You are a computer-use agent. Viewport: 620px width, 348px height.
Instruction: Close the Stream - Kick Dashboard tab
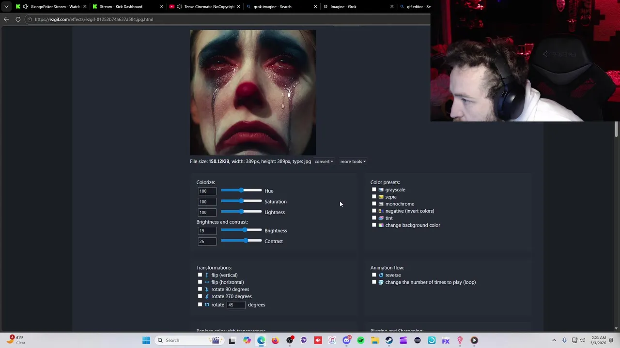162,7
